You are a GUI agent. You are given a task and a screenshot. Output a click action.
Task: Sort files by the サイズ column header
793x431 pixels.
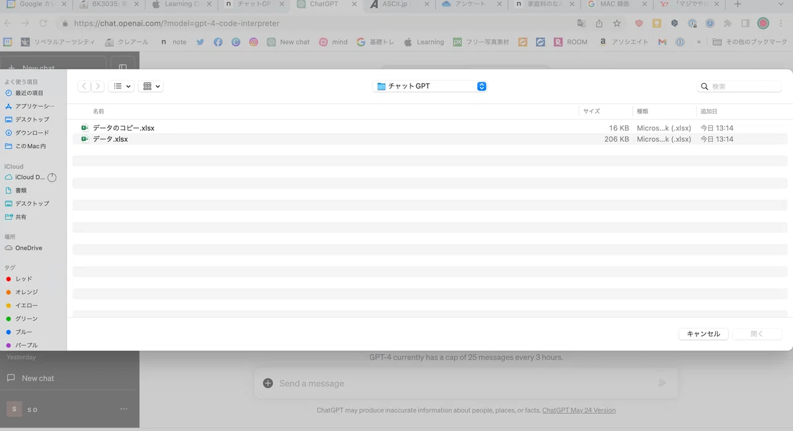(591, 112)
